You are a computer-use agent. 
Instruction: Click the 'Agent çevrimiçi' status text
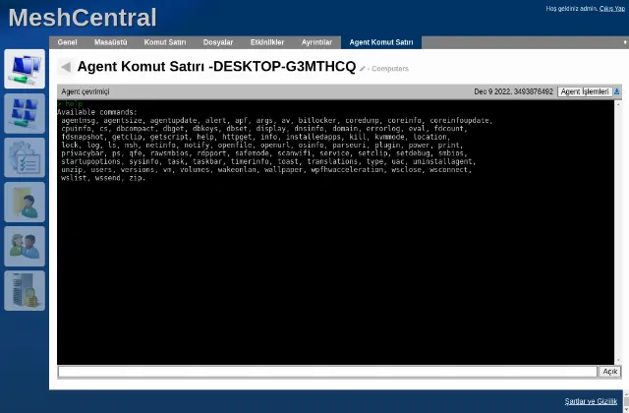86,91
